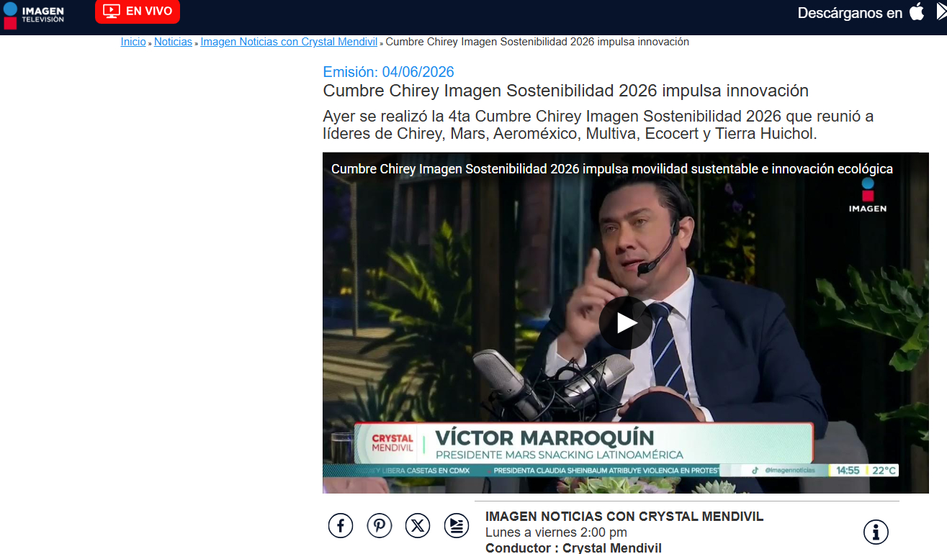Open the Noticias breadcrumb link
The image size is (947, 554).
point(173,42)
